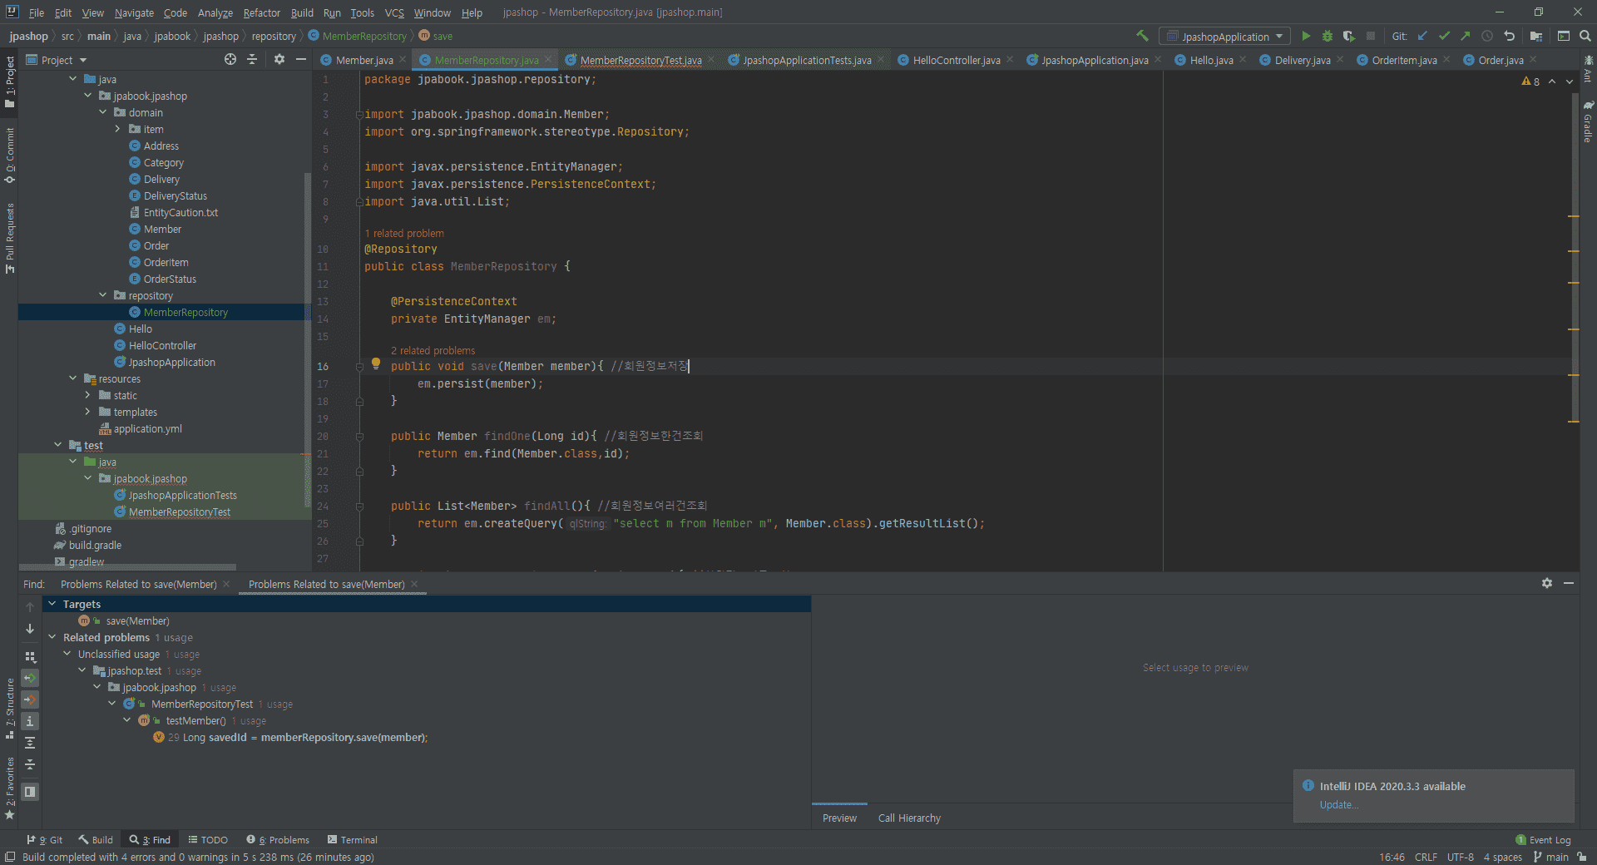This screenshot has height=865, width=1597.
Task: Toggle the preview usages panel button
Action: pyautogui.click(x=30, y=792)
